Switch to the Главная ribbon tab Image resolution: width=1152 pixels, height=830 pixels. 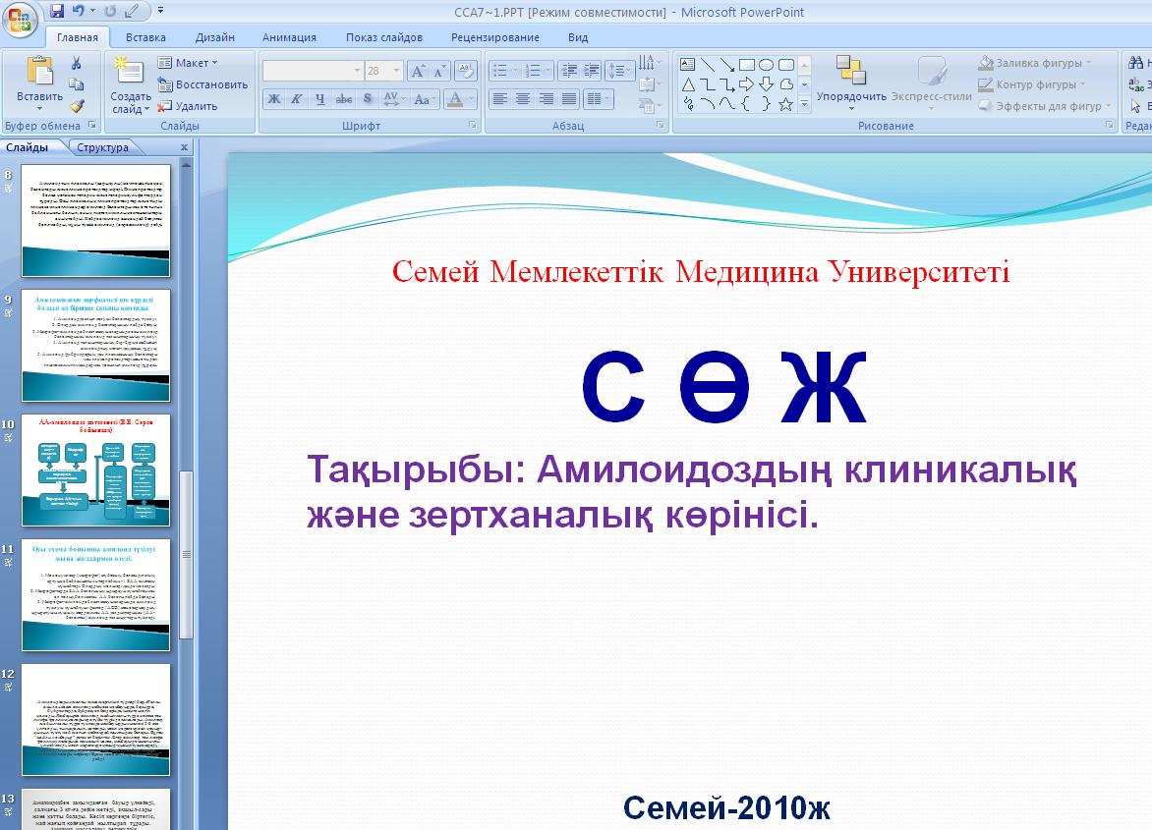pyautogui.click(x=77, y=36)
